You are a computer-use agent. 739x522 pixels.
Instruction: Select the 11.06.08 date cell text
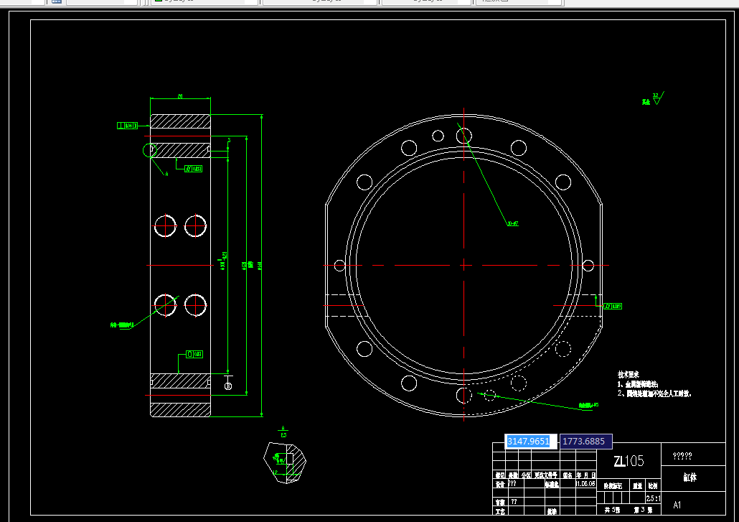(586, 484)
